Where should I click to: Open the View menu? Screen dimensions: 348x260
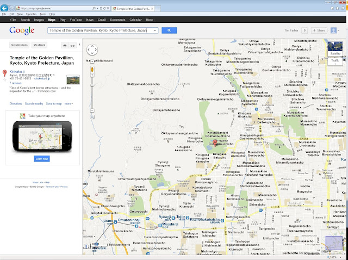pyautogui.click(x=20, y=14)
